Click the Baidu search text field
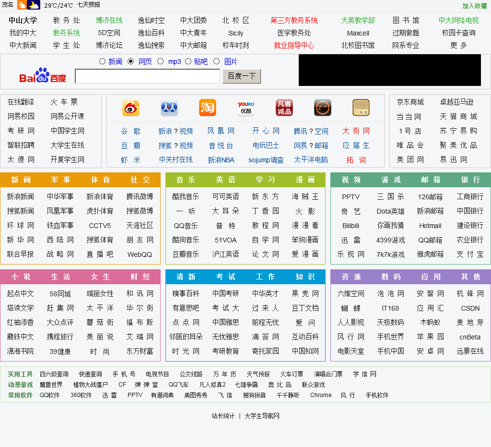Viewport: 491px width, 447px height. 148,76
